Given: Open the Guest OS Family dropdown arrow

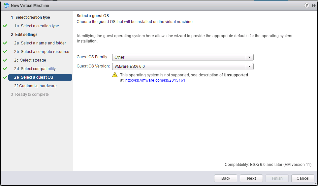Looking at the screenshot, I should pos(249,57).
